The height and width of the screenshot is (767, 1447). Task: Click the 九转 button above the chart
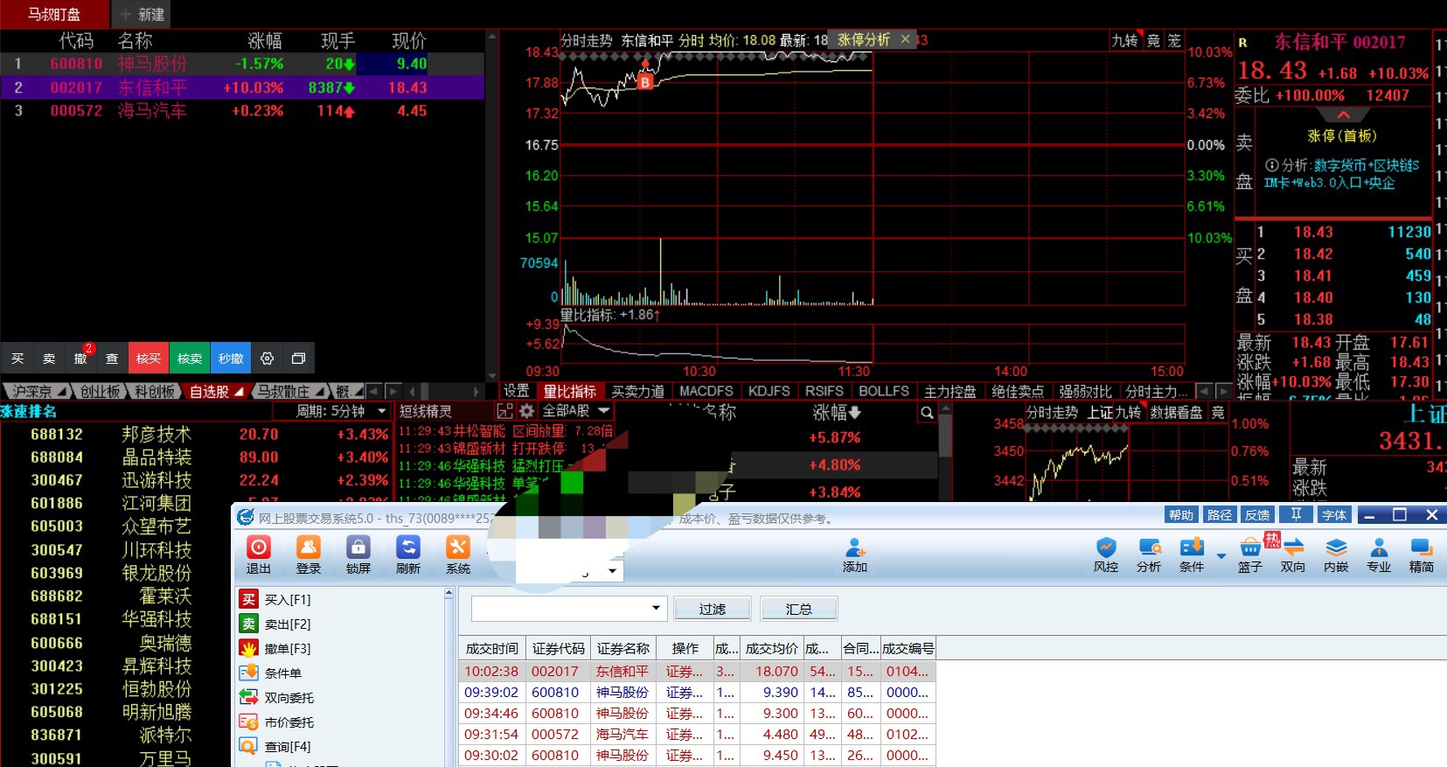point(1124,40)
